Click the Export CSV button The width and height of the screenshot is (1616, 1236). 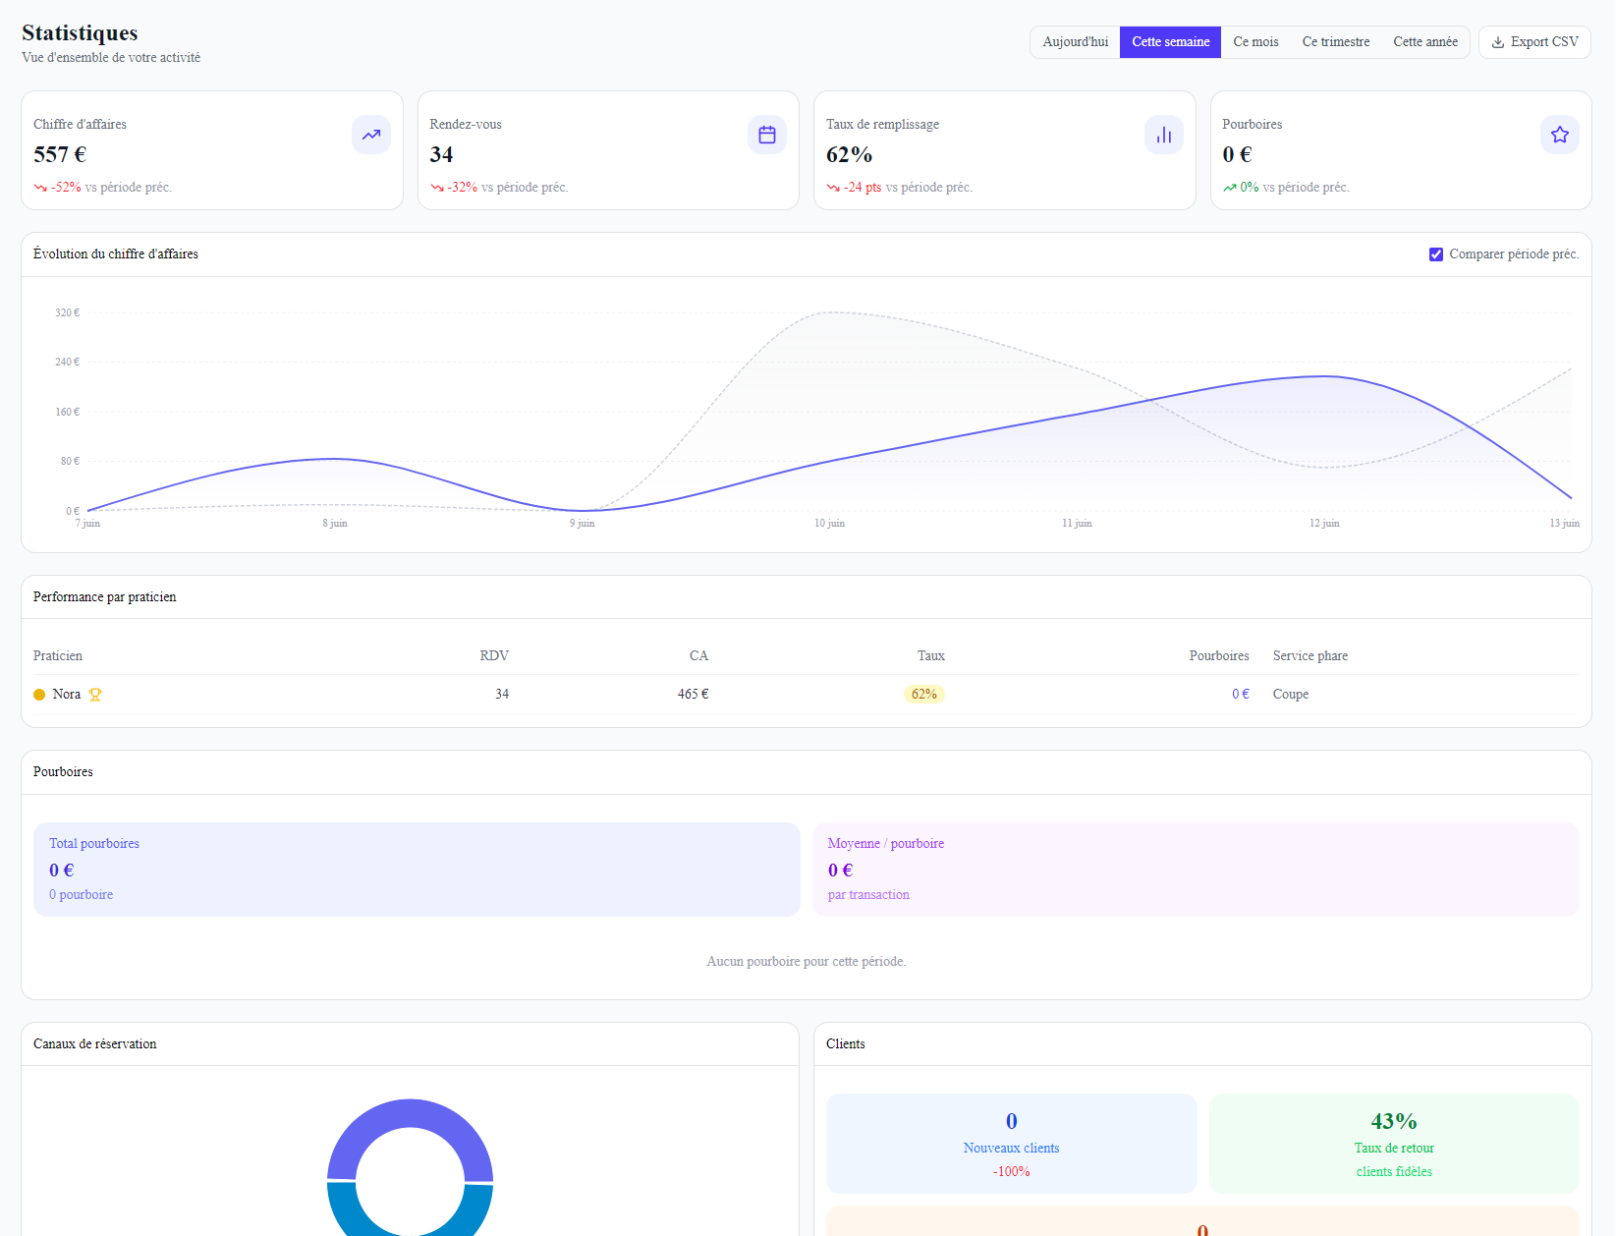[x=1534, y=42]
